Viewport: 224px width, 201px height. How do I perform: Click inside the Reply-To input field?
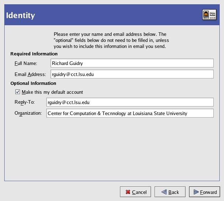(x=130, y=102)
